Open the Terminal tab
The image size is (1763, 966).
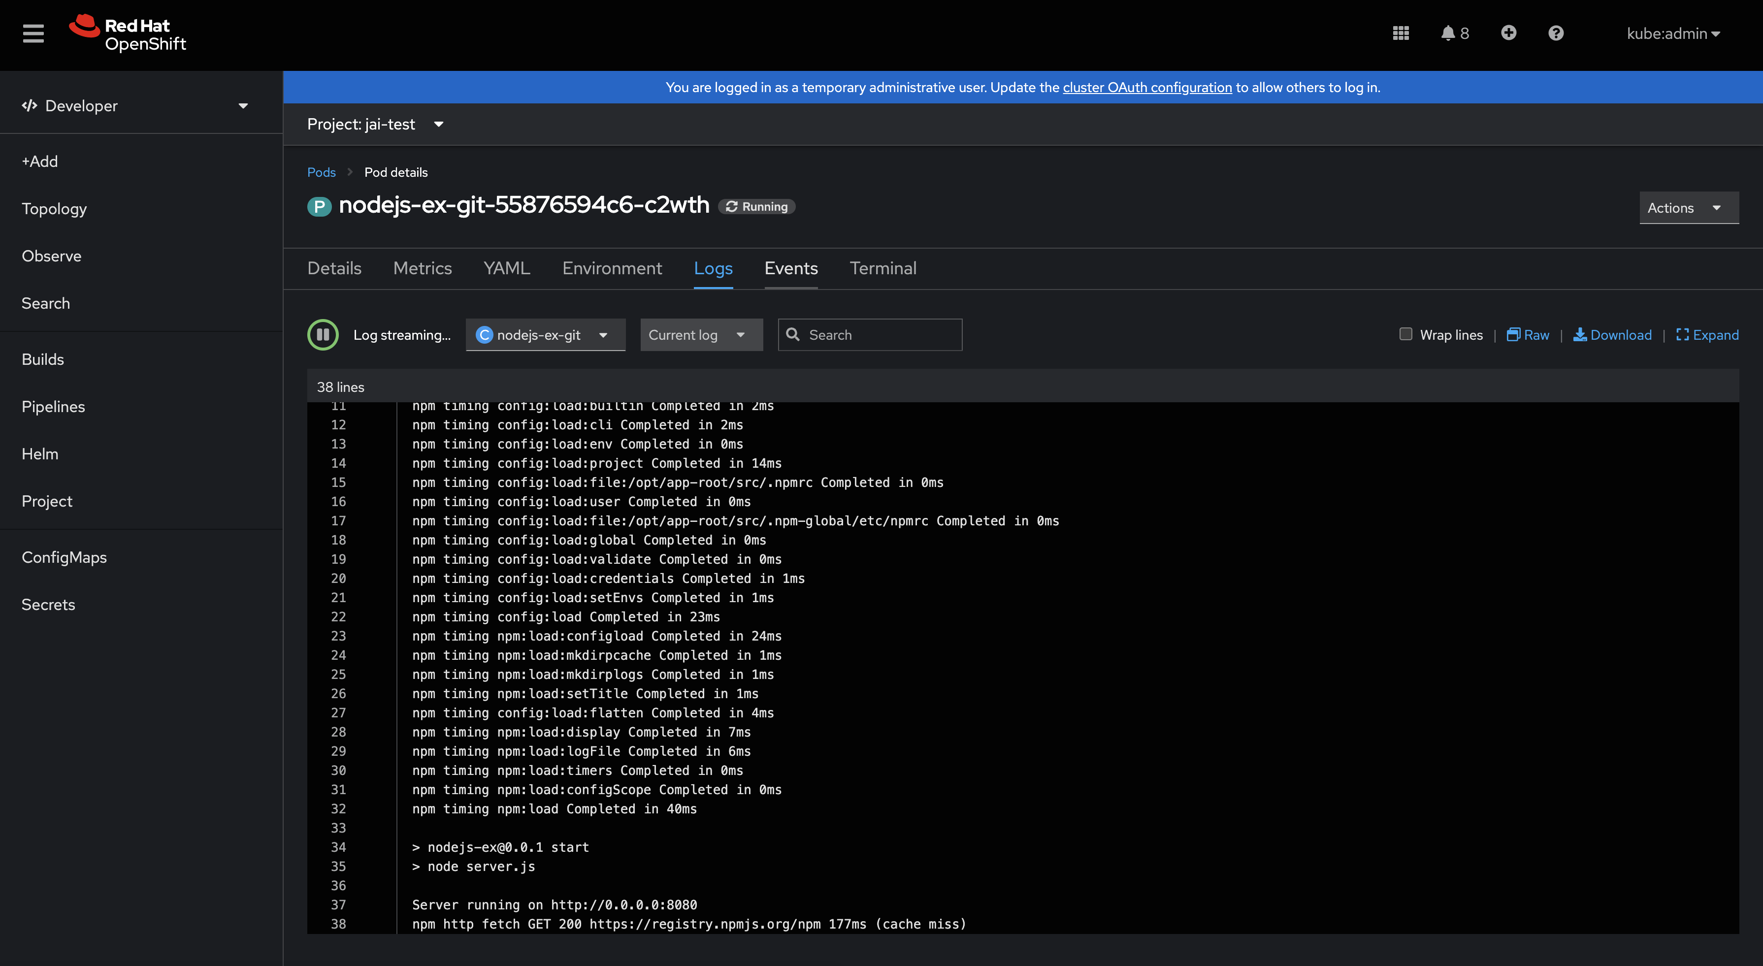pos(883,268)
